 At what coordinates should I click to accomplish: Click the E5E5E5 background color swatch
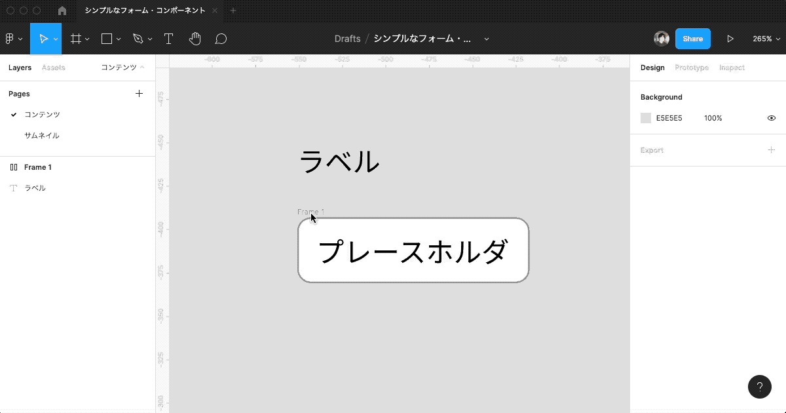646,118
